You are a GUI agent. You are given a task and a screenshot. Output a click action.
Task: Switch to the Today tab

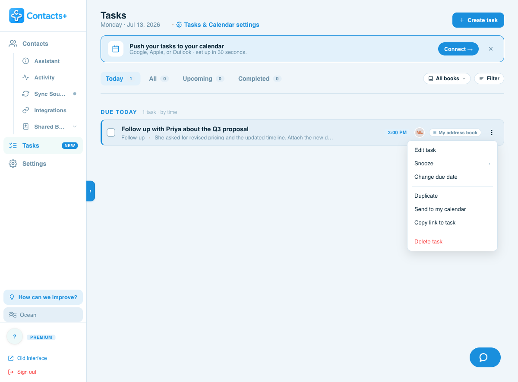(120, 79)
